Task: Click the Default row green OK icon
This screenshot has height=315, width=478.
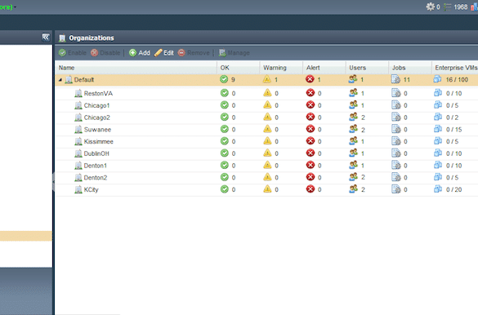Action: click(x=224, y=79)
